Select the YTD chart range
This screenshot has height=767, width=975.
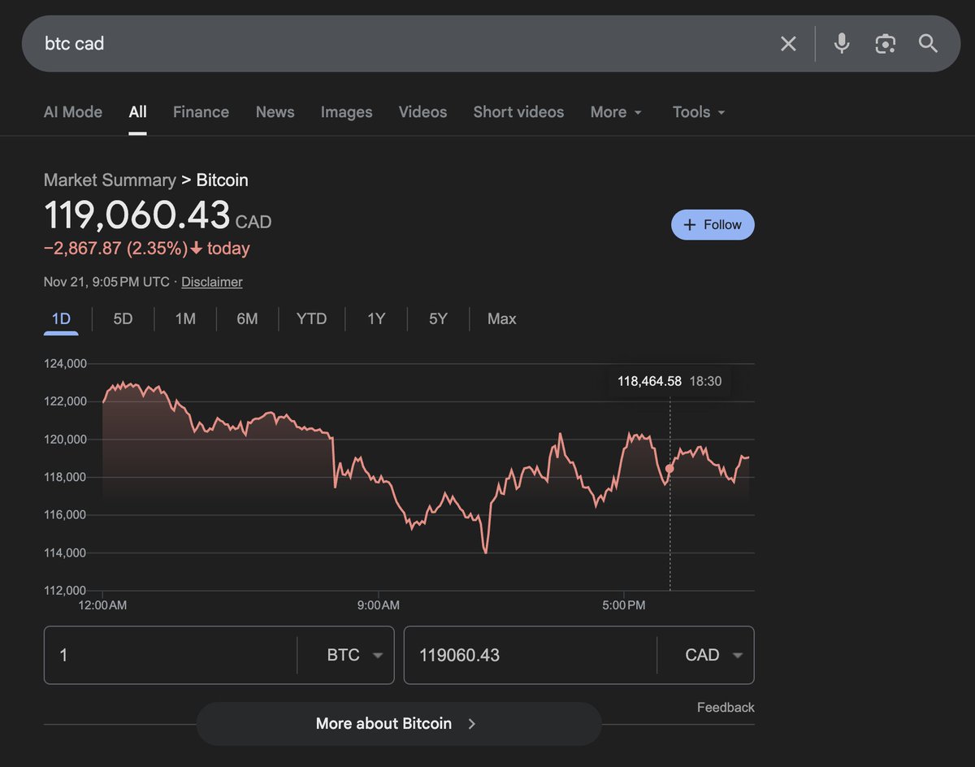click(311, 319)
